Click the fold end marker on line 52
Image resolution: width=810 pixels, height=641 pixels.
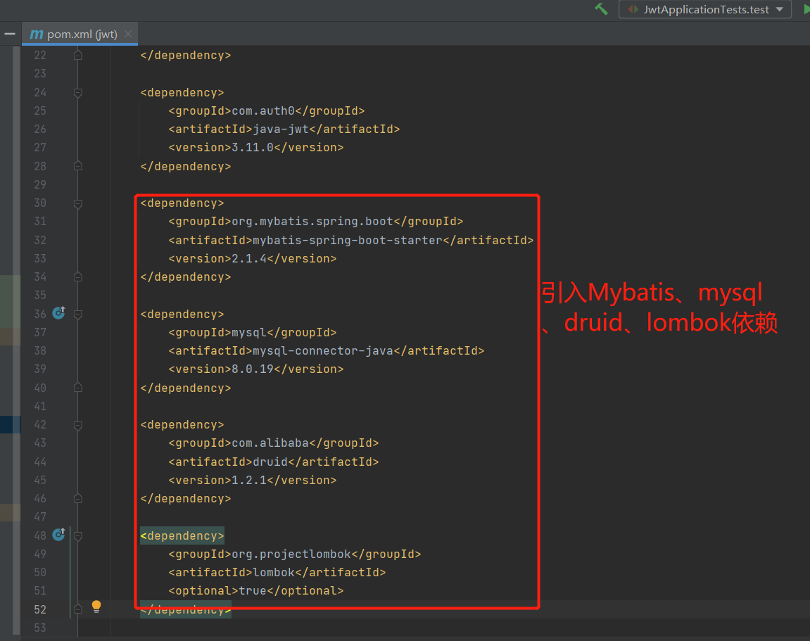(x=78, y=609)
